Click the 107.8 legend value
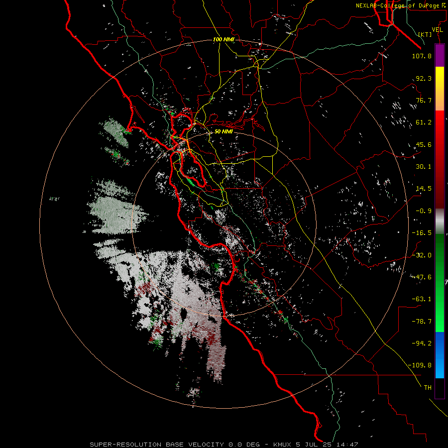 [422, 56]
